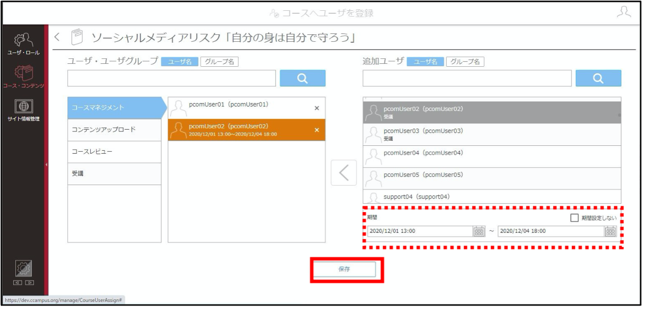This screenshot has height=319, width=645.
Task: Click the left user search input field
Action: 172,79
